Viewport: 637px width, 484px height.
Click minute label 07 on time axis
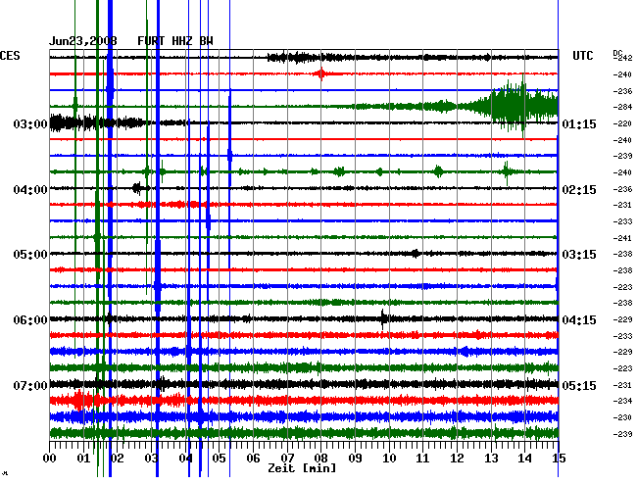pyautogui.click(x=287, y=459)
